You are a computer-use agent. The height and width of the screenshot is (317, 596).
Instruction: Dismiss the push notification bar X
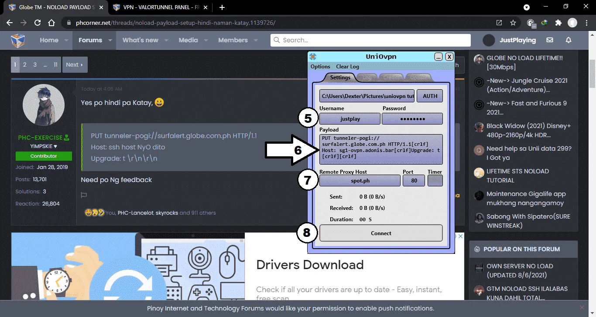coord(582,308)
